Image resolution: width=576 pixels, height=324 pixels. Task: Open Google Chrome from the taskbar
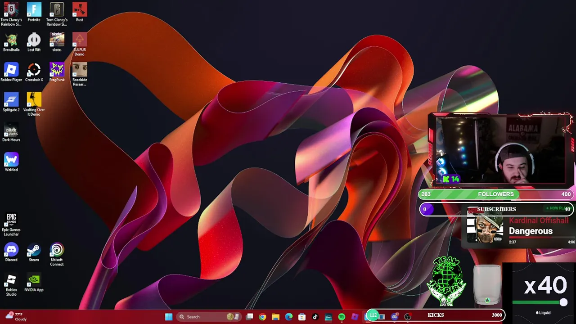[x=262, y=317]
